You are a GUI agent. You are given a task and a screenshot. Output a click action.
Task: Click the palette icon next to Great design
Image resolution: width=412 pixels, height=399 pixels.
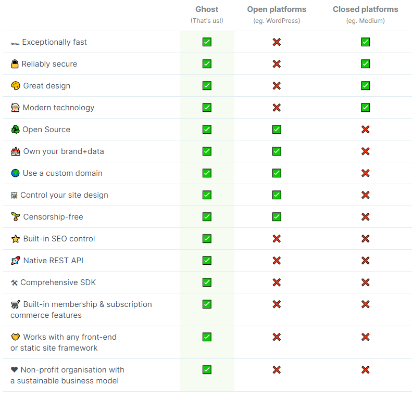click(x=16, y=86)
